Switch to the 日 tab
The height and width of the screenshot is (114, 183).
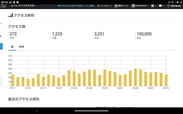12,47
